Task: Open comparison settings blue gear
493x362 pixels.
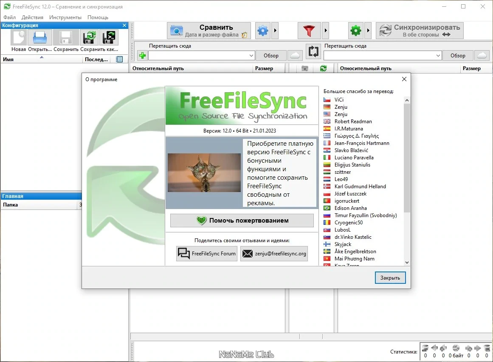Action: click(x=263, y=31)
